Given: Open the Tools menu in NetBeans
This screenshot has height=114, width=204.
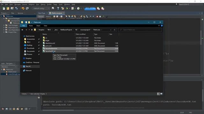Looking at the screenshot, I should coord(61,4).
